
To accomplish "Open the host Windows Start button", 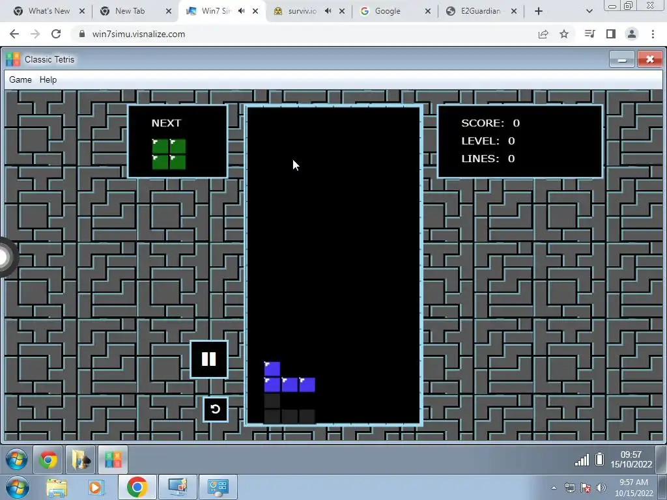I will point(18,487).
